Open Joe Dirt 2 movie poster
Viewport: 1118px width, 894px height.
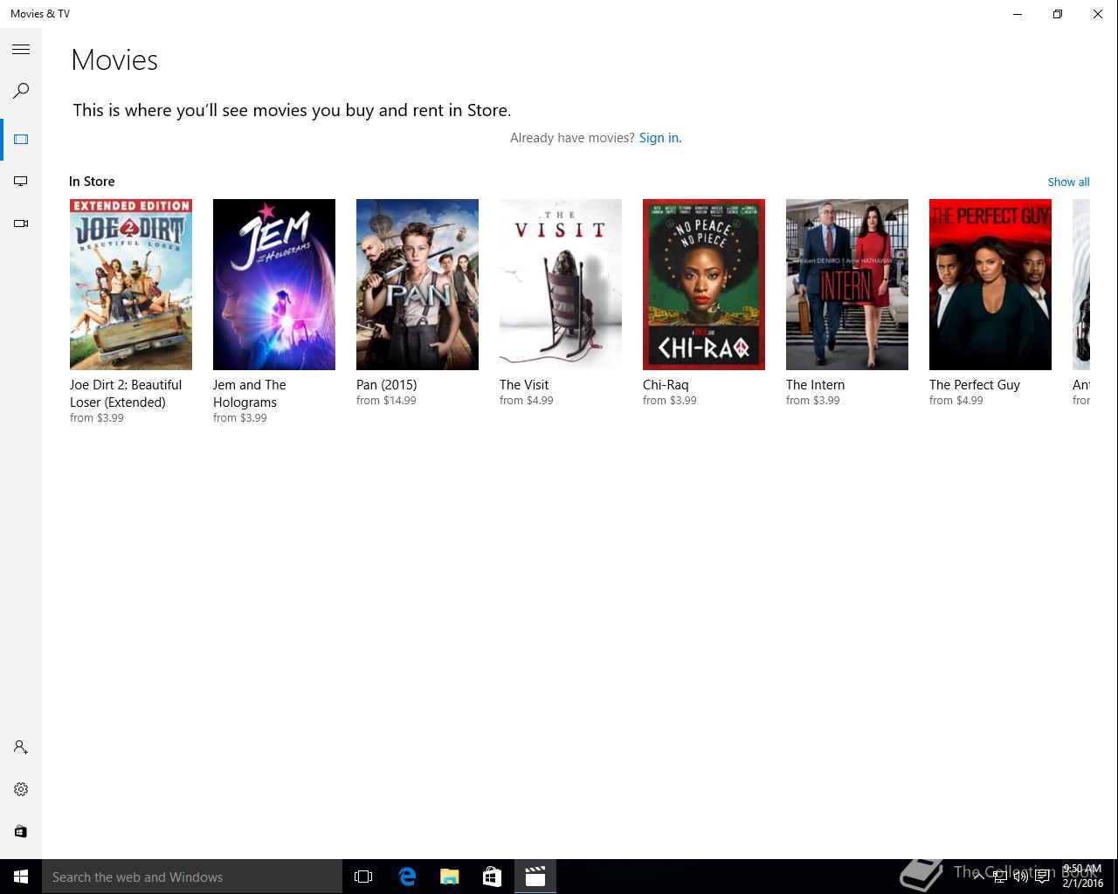click(131, 285)
